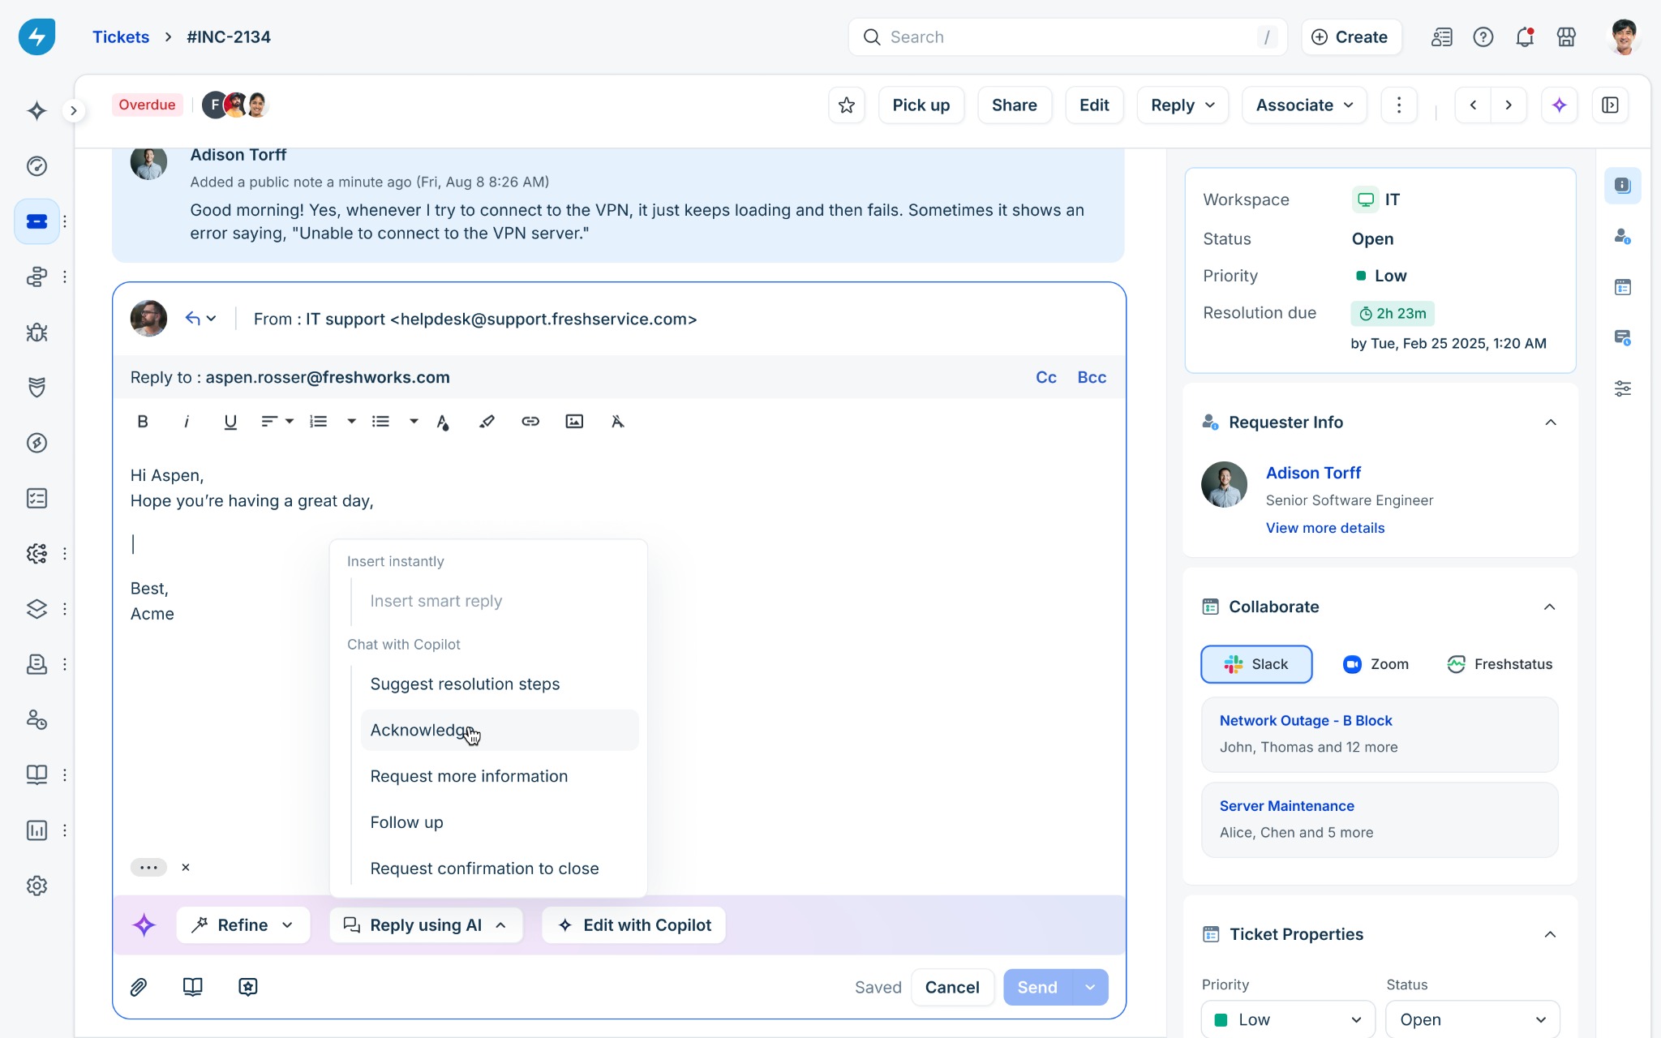
Task: Toggle italic formatting
Action: (x=187, y=422)
